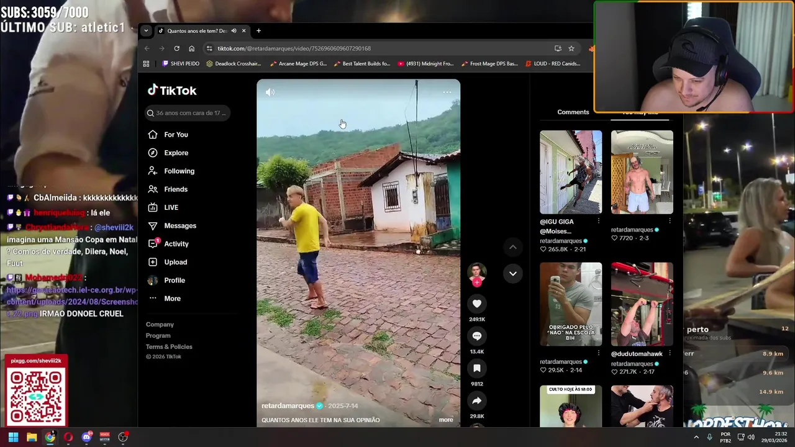
Task: Click the browser forward arrow
Action: pos(161,48)
